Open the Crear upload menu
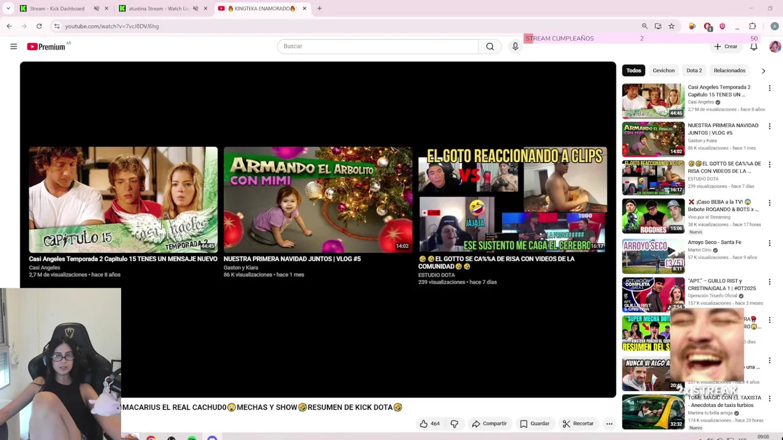The image size is (783, 440). click(725, 46)
